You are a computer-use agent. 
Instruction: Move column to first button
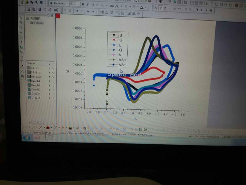coord(197,10)
